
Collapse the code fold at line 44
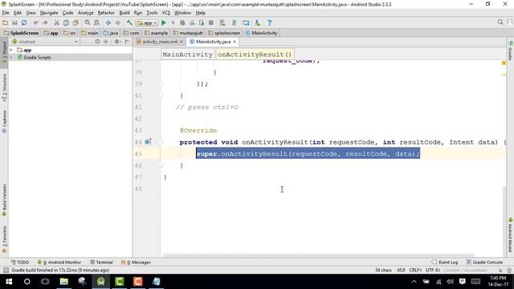(x=160, y=142)
